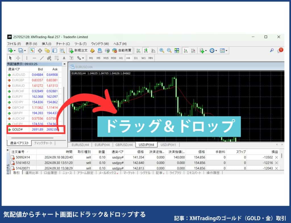The image size is (291, 223).
Task: Select the Crosshair tool
Action: [18, 58]
